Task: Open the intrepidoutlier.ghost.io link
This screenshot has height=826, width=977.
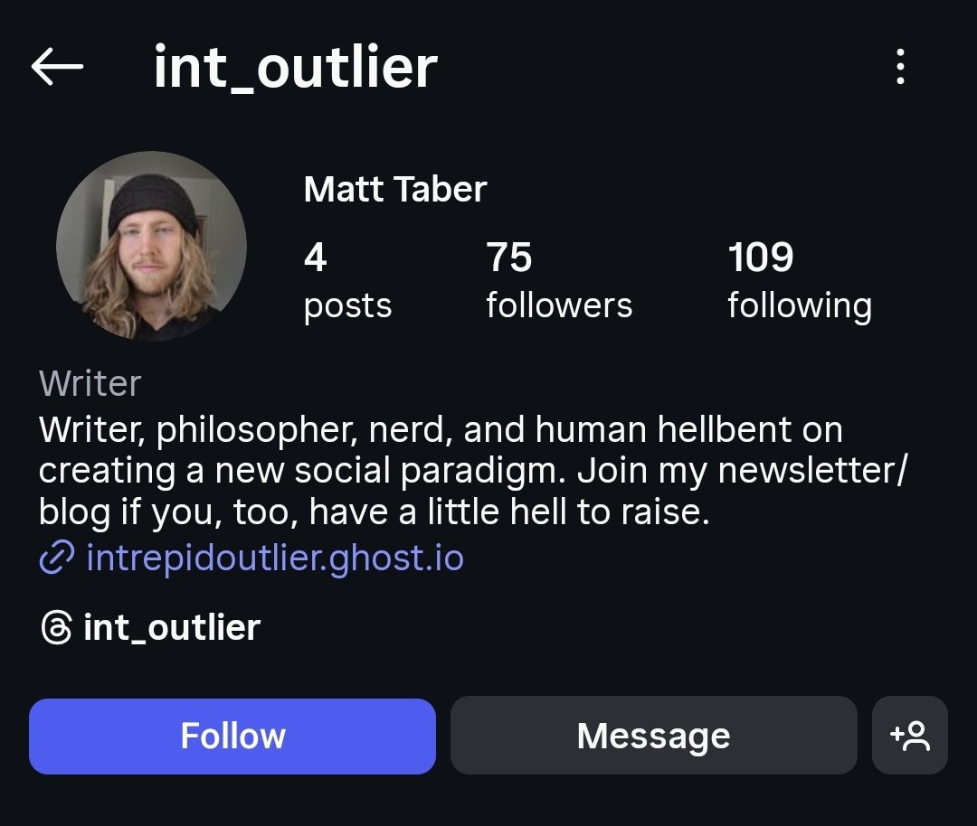Action: [x=274, y=558]
